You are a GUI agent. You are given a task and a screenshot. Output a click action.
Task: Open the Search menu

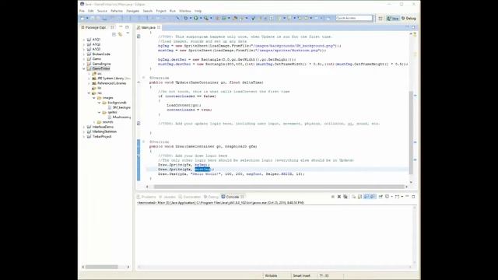pyautogui.click(x=147, y=11)
